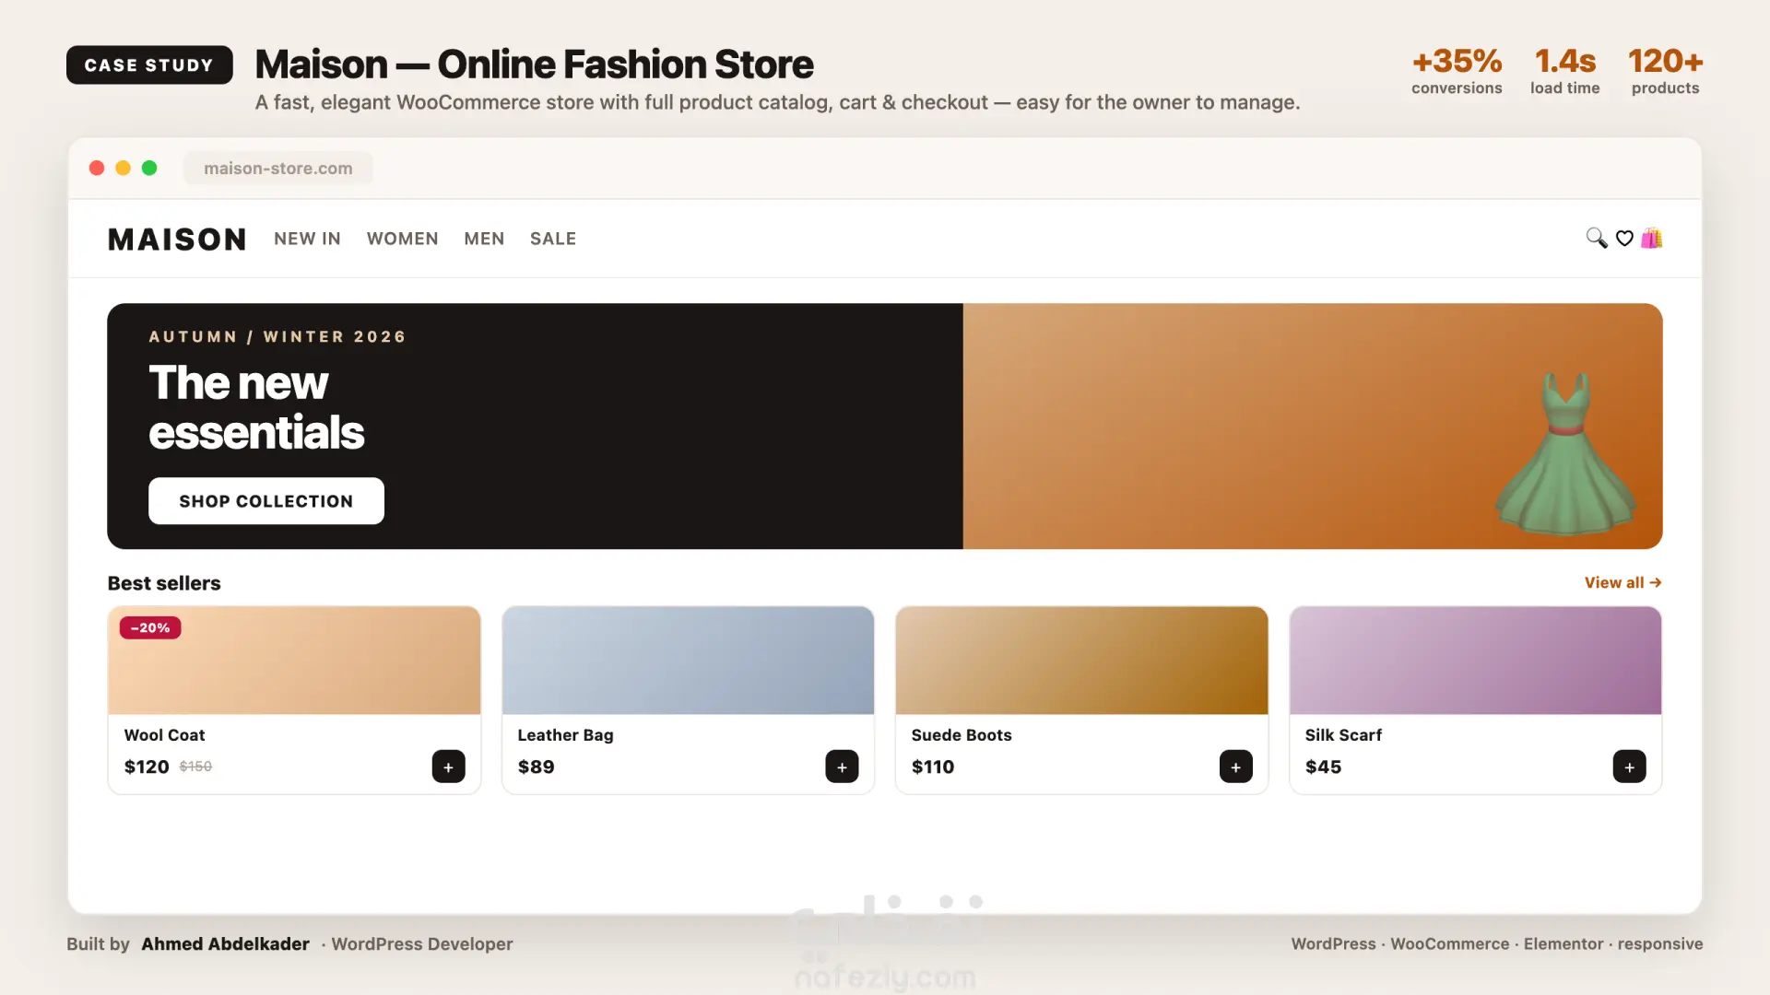Click the +35% conversions stat
The height and width of the screenshot is (995, 1770).
pyautogui.click(x=1457, y=72)
